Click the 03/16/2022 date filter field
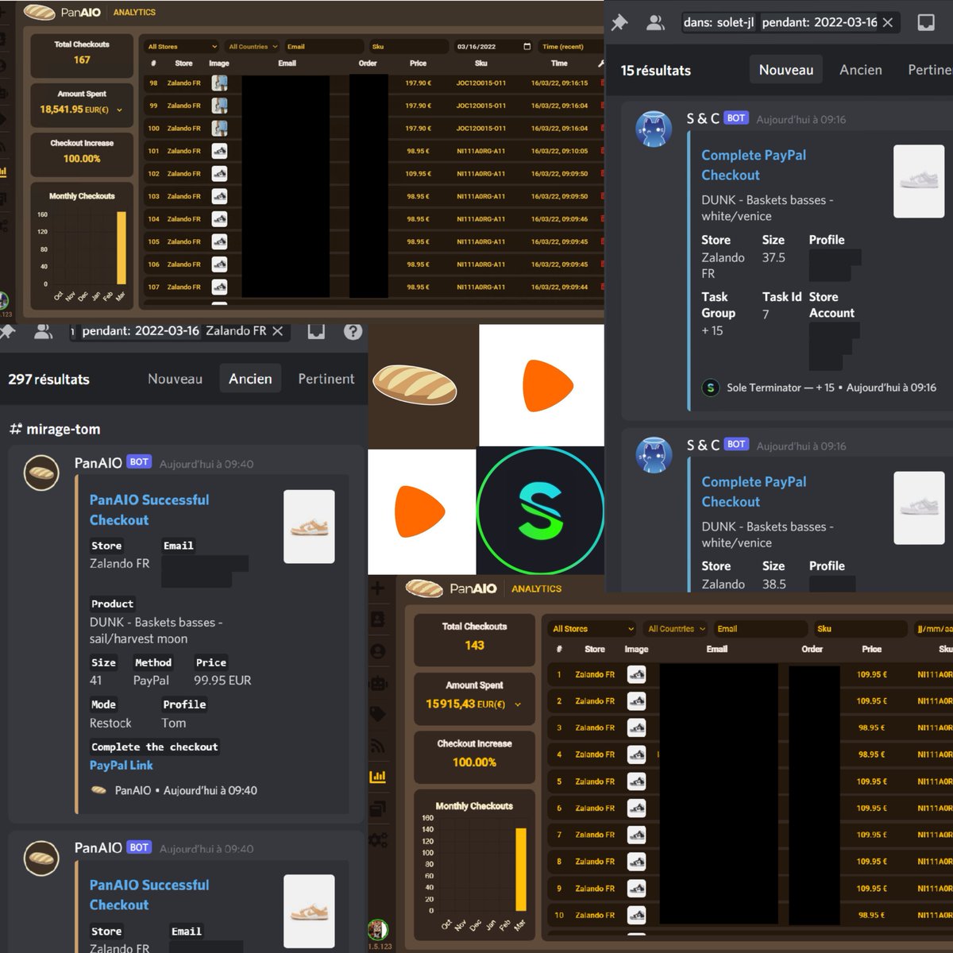The height and width of the screenshot is (953, 953). [493, 47]
